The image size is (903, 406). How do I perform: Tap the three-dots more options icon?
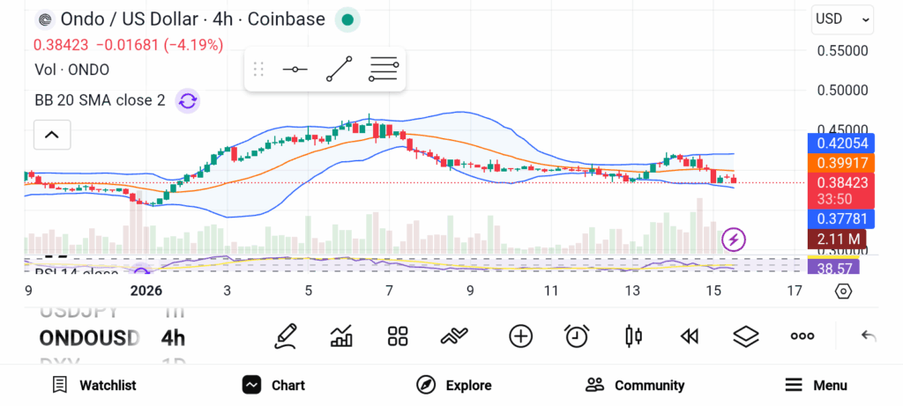(802, 336)
